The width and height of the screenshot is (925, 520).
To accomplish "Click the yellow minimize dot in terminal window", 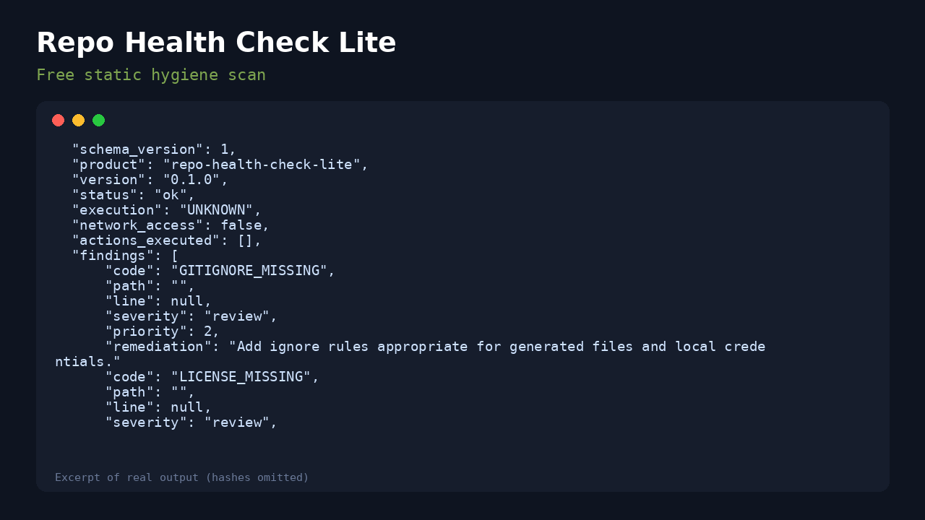I will pyautogui.click(x=79, y=121).
